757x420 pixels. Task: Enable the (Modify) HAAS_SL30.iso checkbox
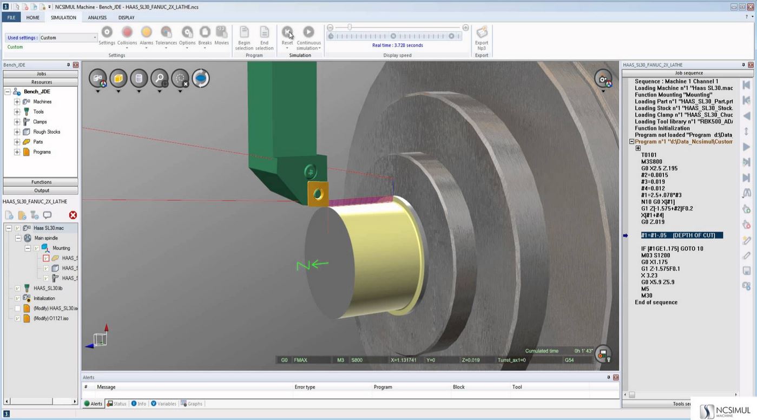(17, 309)
